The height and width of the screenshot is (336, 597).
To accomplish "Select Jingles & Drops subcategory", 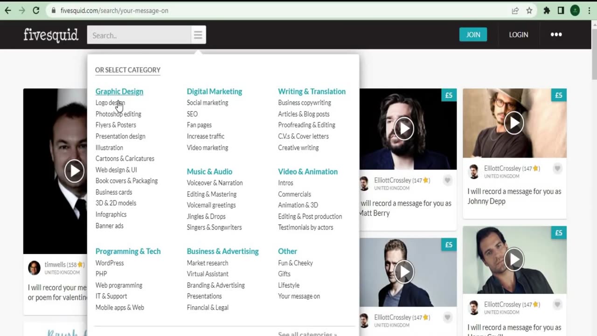I will pos(206,217).
